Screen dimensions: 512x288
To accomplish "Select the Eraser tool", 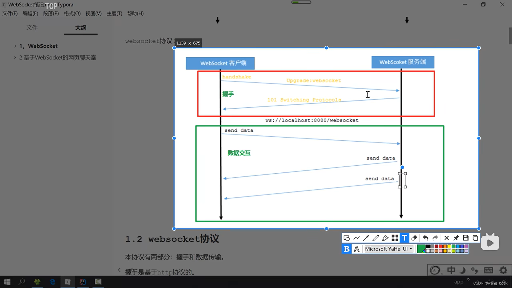I will (x=414, y=238).
